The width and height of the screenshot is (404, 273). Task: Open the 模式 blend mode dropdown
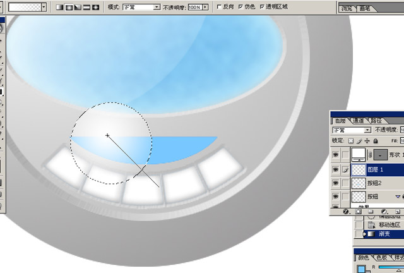tap(141, 7)
